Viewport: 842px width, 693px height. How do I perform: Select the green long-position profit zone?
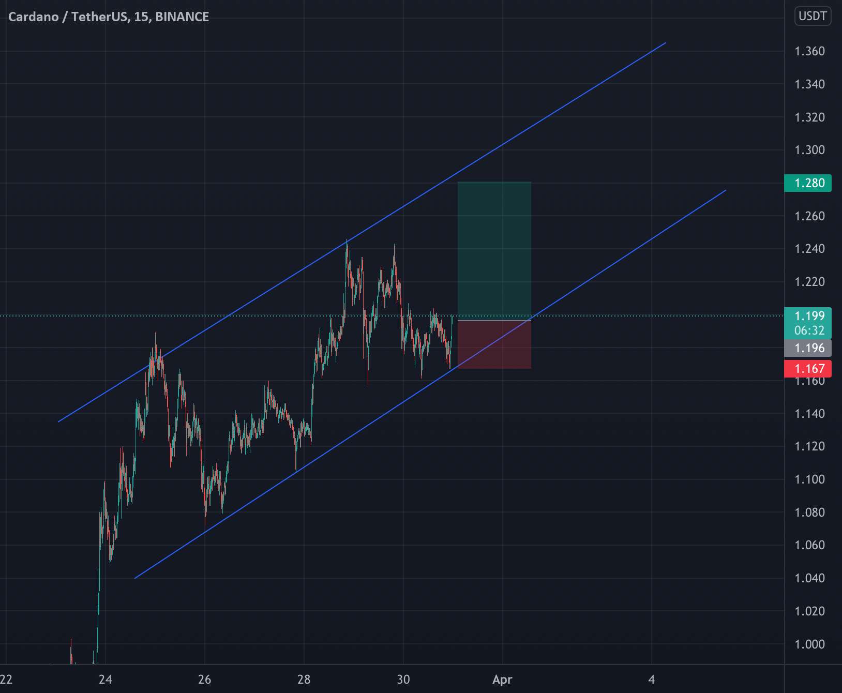point(494,251)
